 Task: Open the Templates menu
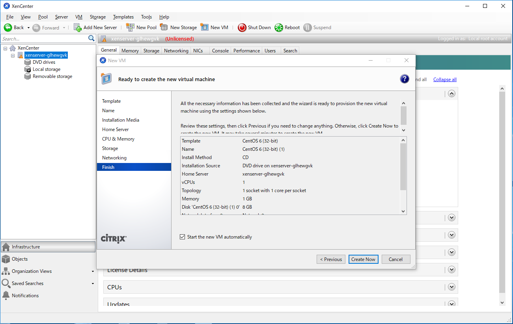coord(123,17)
